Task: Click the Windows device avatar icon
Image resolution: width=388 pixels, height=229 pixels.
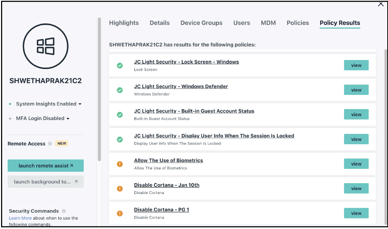Action: (45, 46)
